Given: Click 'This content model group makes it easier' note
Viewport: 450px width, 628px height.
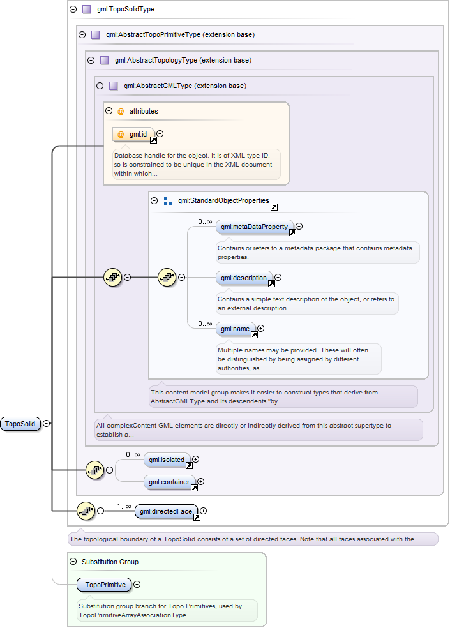Looking at the screenshot, I should pyautogui.click(x=283, y=397).
